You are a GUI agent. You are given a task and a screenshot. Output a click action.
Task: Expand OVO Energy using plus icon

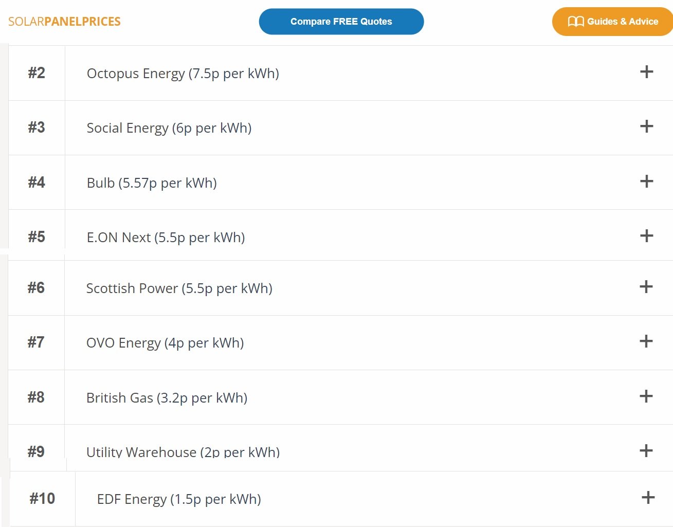[x=646, y=341]
